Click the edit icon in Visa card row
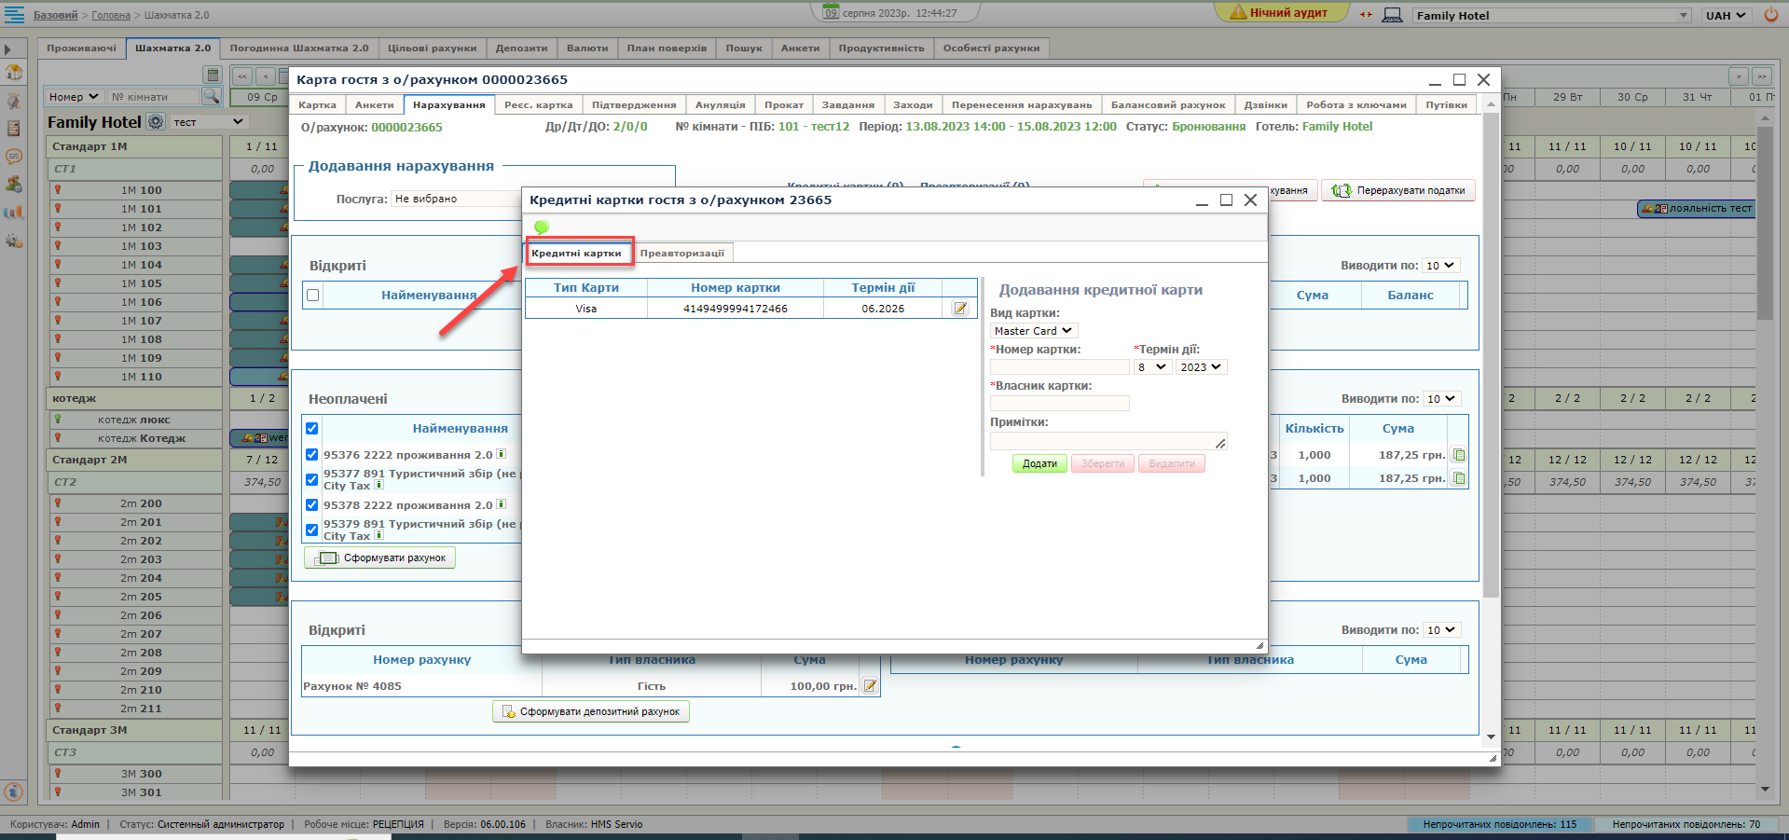1789x840 pixels. [x=960, y=309]
